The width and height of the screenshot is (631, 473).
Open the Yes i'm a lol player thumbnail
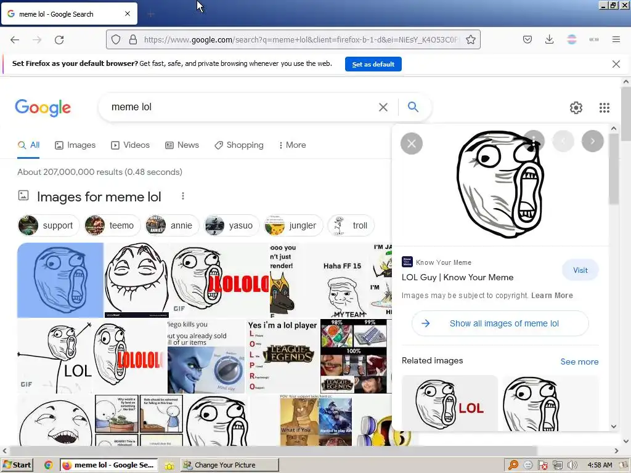pyautogui.click(x=282, y=356)
